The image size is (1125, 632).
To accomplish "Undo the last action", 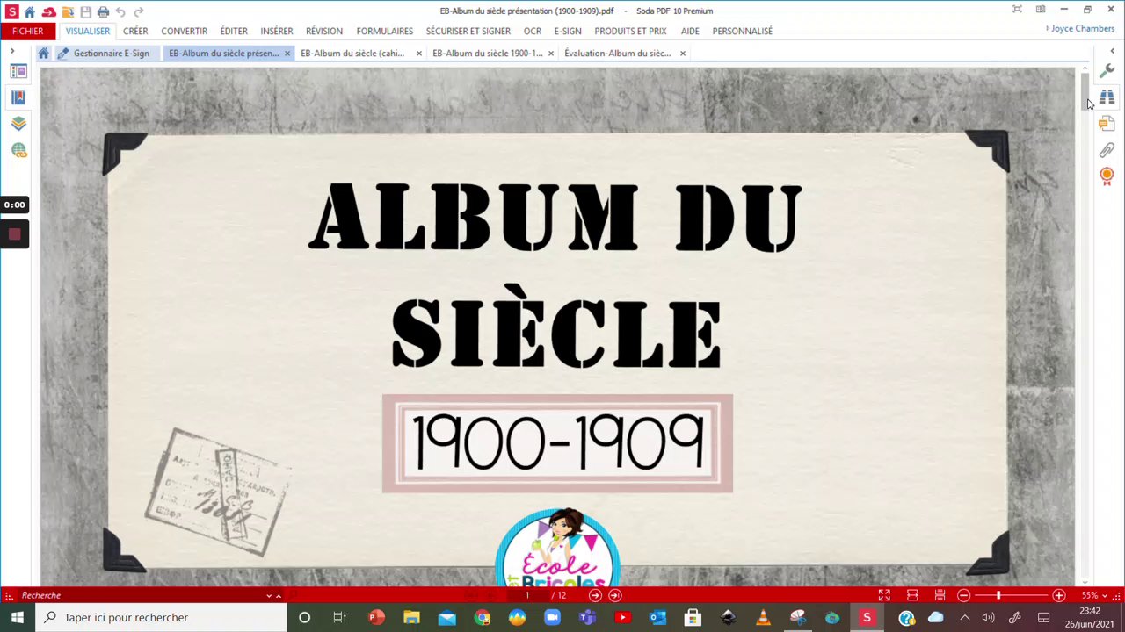I will 120,11.
